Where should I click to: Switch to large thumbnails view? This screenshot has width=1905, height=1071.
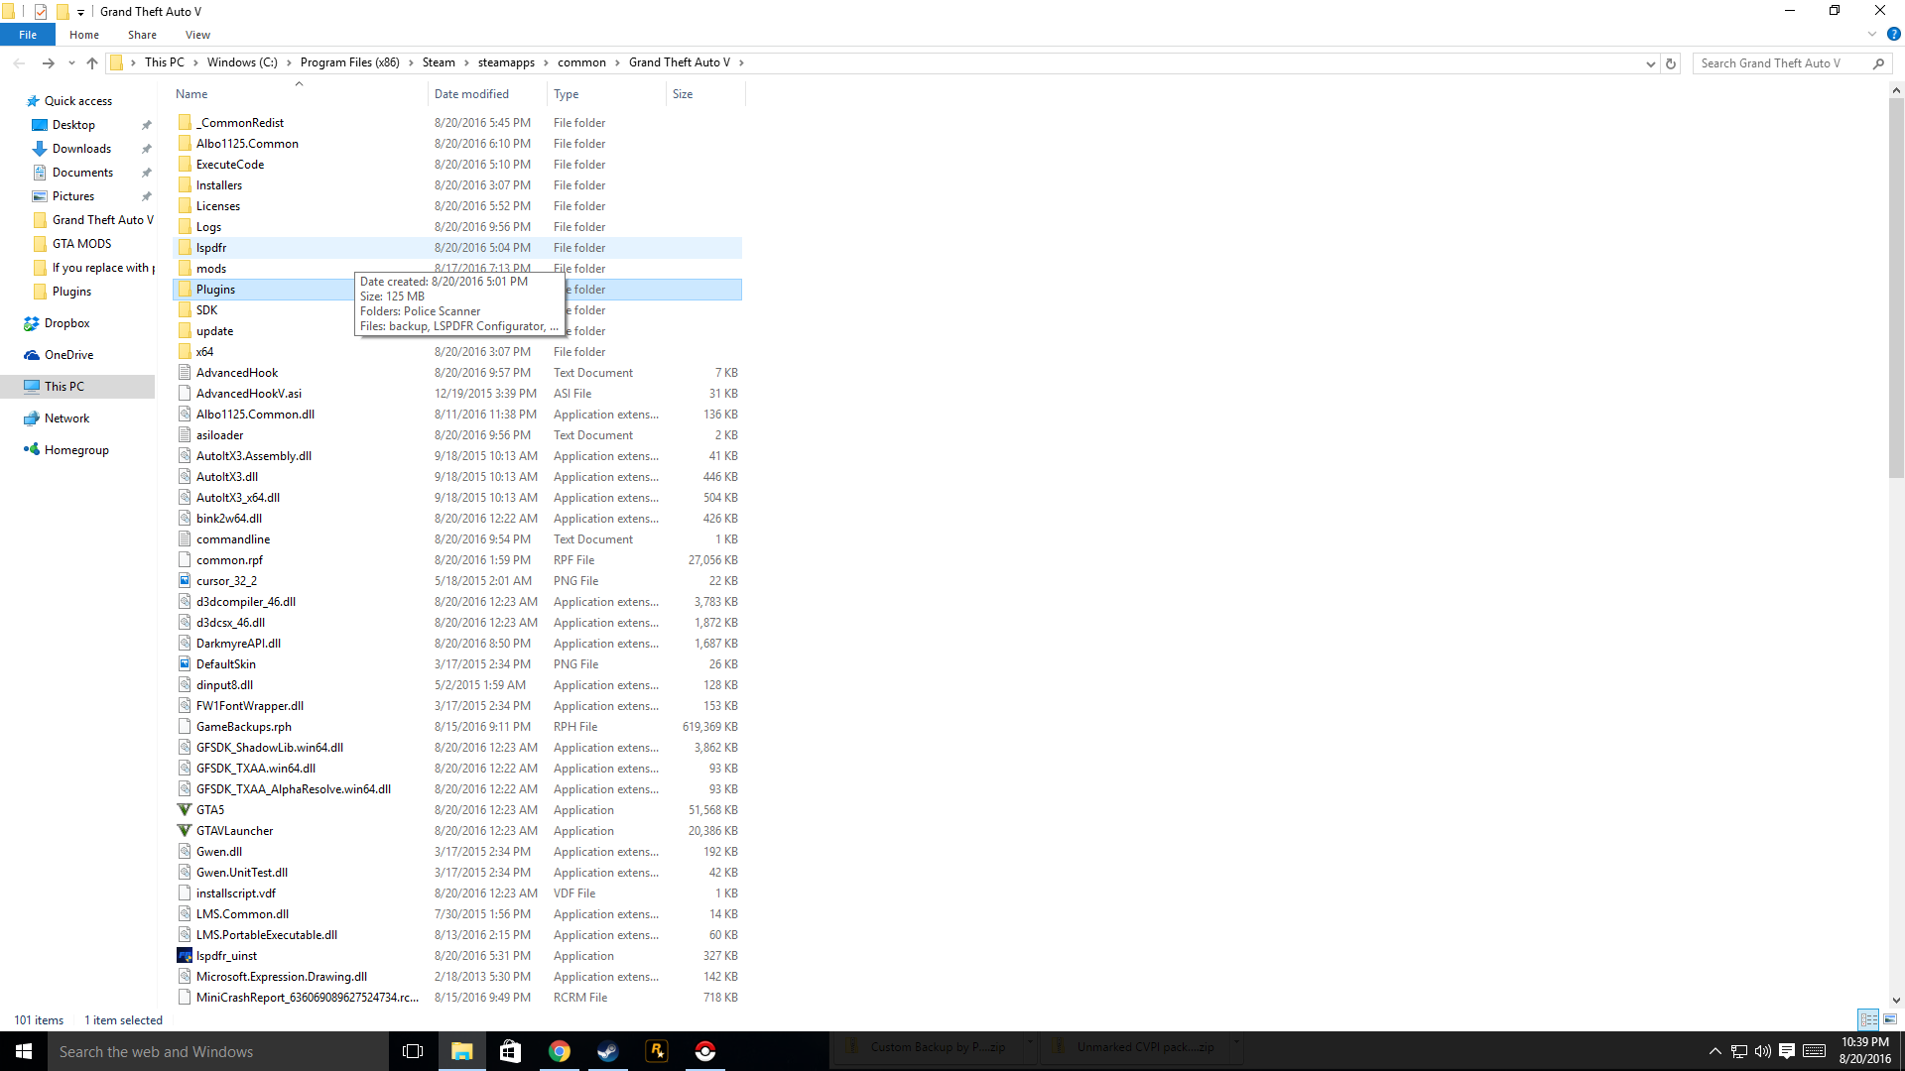click(1890, 1019)
